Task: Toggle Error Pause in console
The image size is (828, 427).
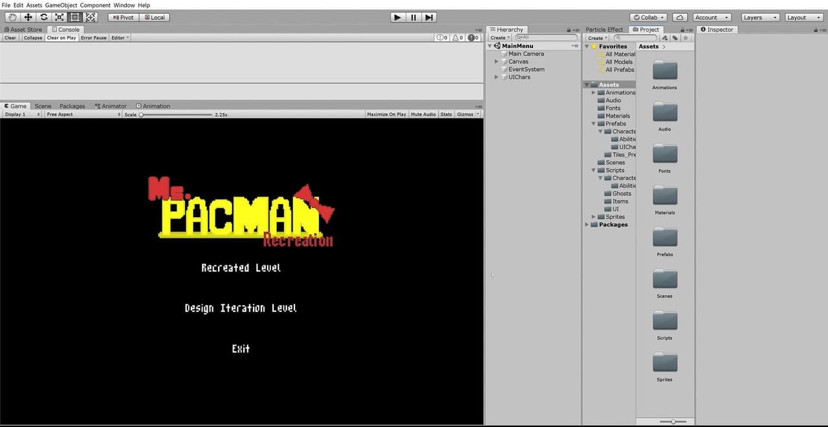Action: pyautogui.click(x=94, y=37)
